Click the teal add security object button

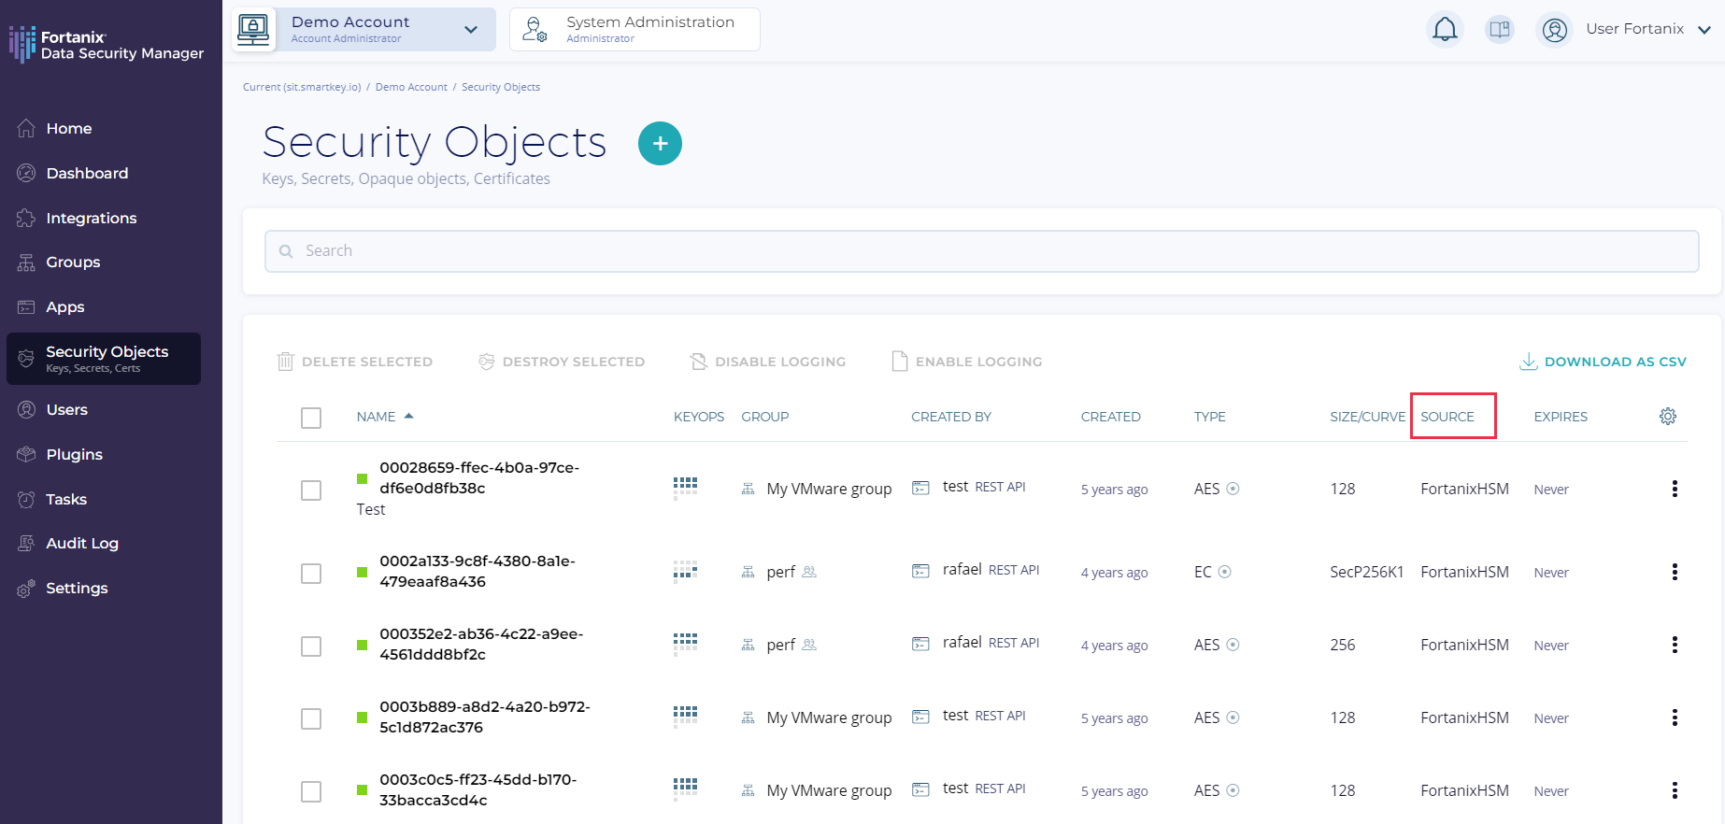pos(660,144)
